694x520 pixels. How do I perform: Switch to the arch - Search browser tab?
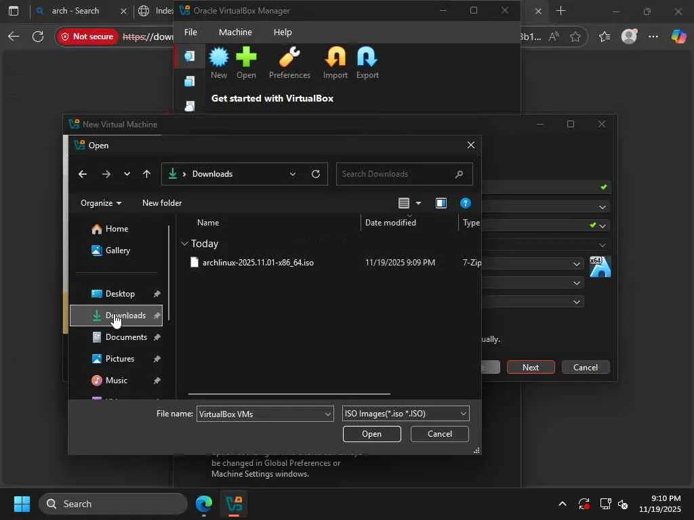pos(75,11)
